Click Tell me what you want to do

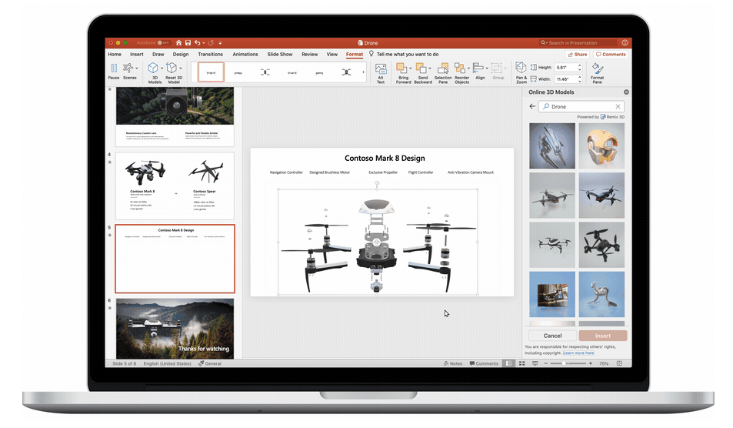[x=407, y=54]
